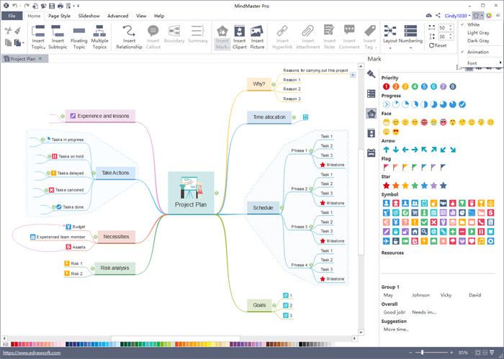Click the canvas vertical scrollbar down arrow

click(x=361, y=332)
